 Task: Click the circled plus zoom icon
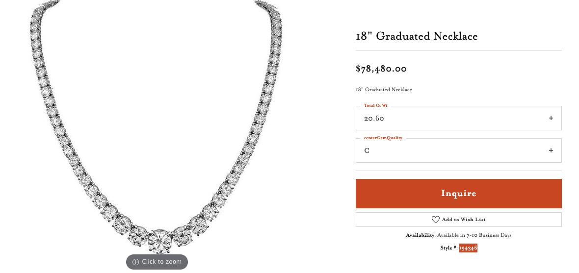[x=136, y=262]
